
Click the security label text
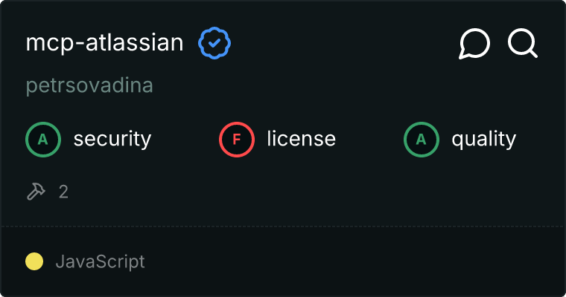[x=112, y=139]
